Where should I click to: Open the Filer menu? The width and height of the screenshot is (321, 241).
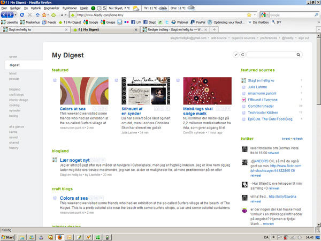[x=4, y=8]
